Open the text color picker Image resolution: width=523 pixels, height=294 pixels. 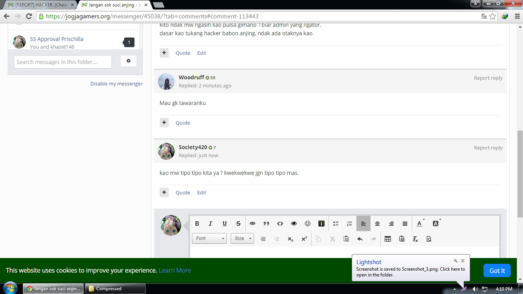[x=420, y=224]
